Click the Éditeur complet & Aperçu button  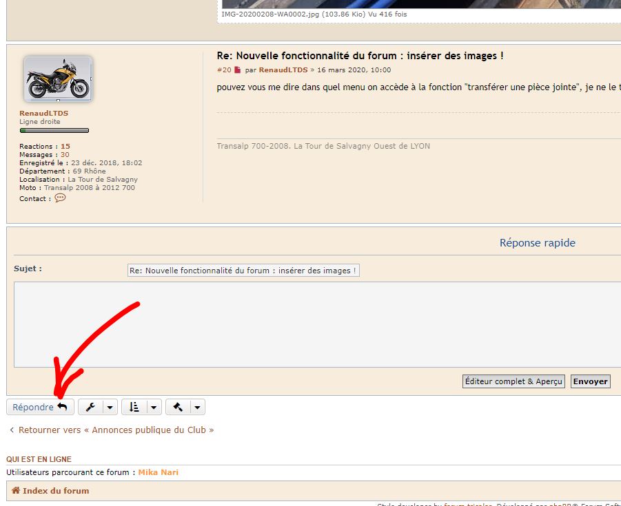513,381
